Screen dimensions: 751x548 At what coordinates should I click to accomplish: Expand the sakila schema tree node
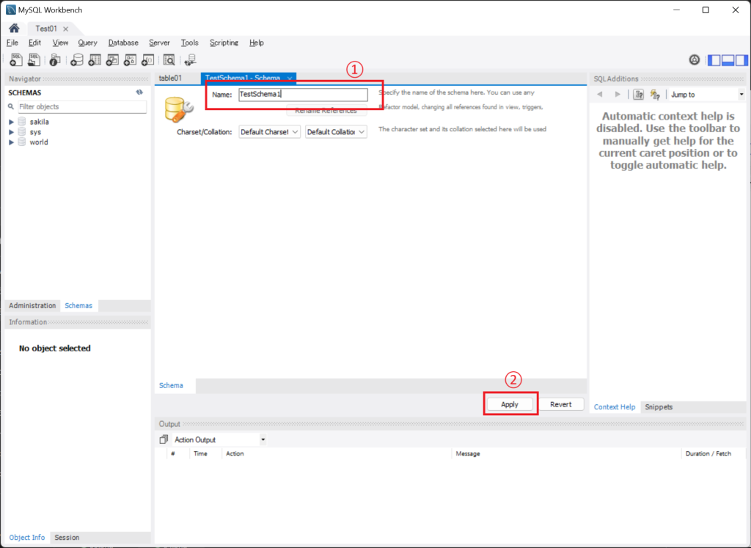(x=11, y=122)
